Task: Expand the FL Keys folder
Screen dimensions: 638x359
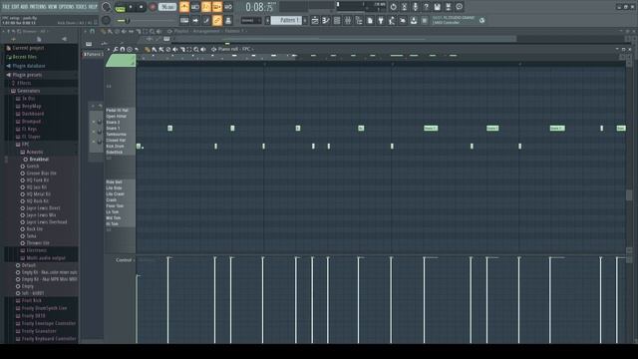Action: 29,129
